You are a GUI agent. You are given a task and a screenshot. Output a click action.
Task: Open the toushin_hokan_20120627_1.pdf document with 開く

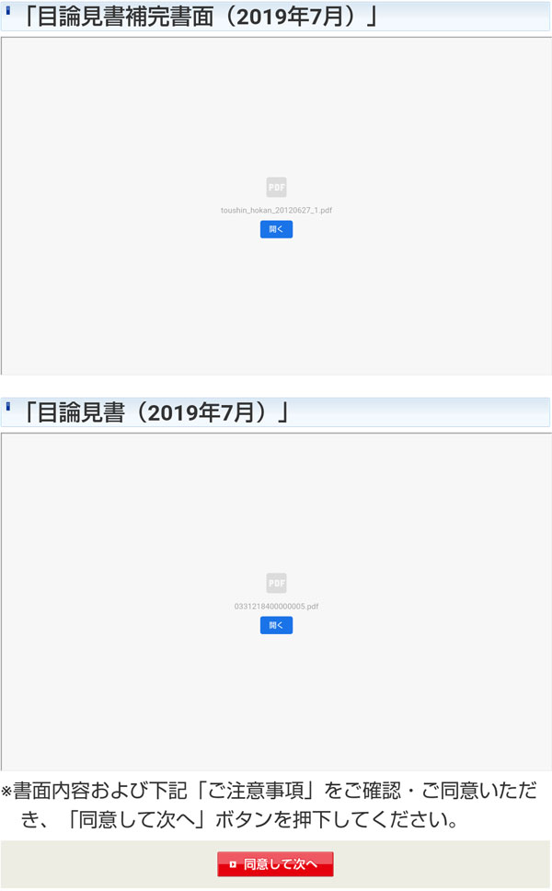click(276, 229)
